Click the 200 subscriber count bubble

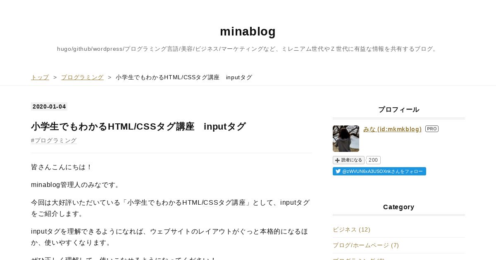373,160
